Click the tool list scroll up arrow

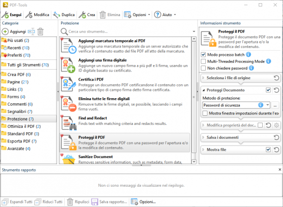(194, 39)
